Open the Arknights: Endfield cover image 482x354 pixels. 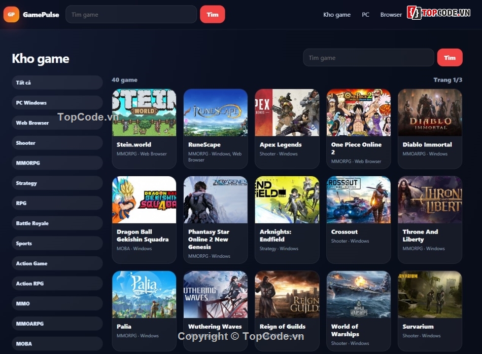(x=287, y=200)
